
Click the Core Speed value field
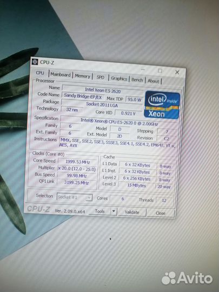[x=78, y=162]
